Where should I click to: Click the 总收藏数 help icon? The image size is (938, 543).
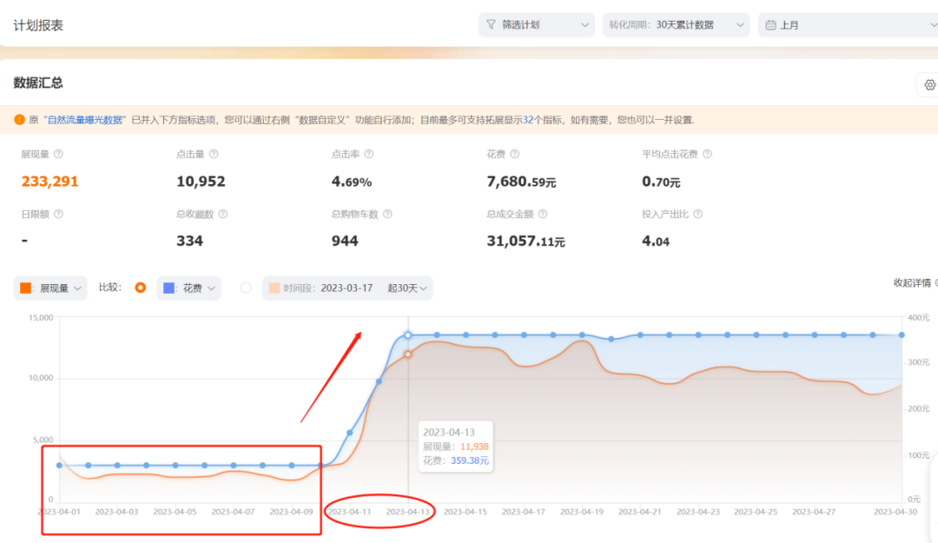click(x=222, y=214)
